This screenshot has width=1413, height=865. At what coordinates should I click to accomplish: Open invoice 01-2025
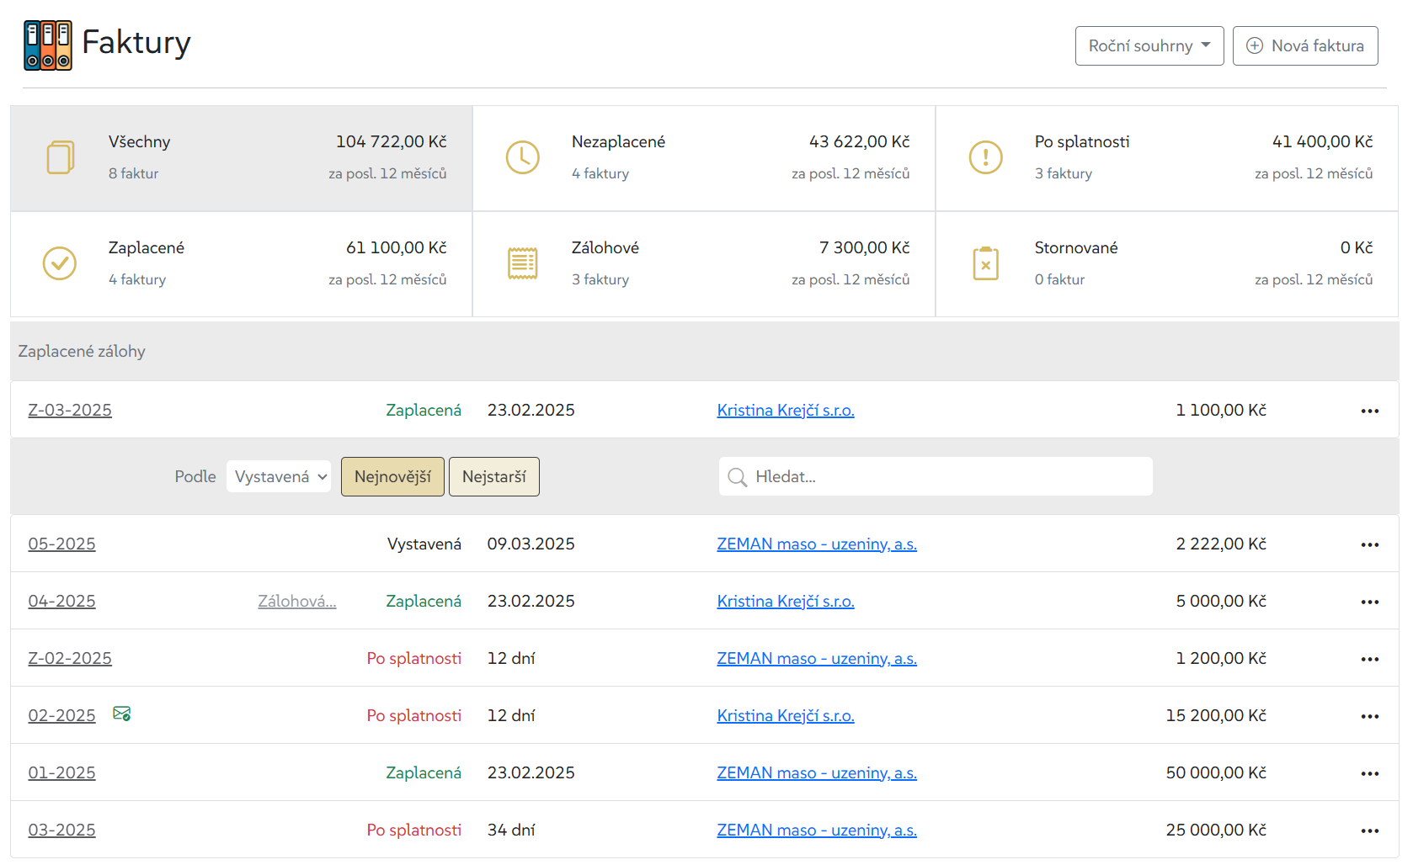61,772
